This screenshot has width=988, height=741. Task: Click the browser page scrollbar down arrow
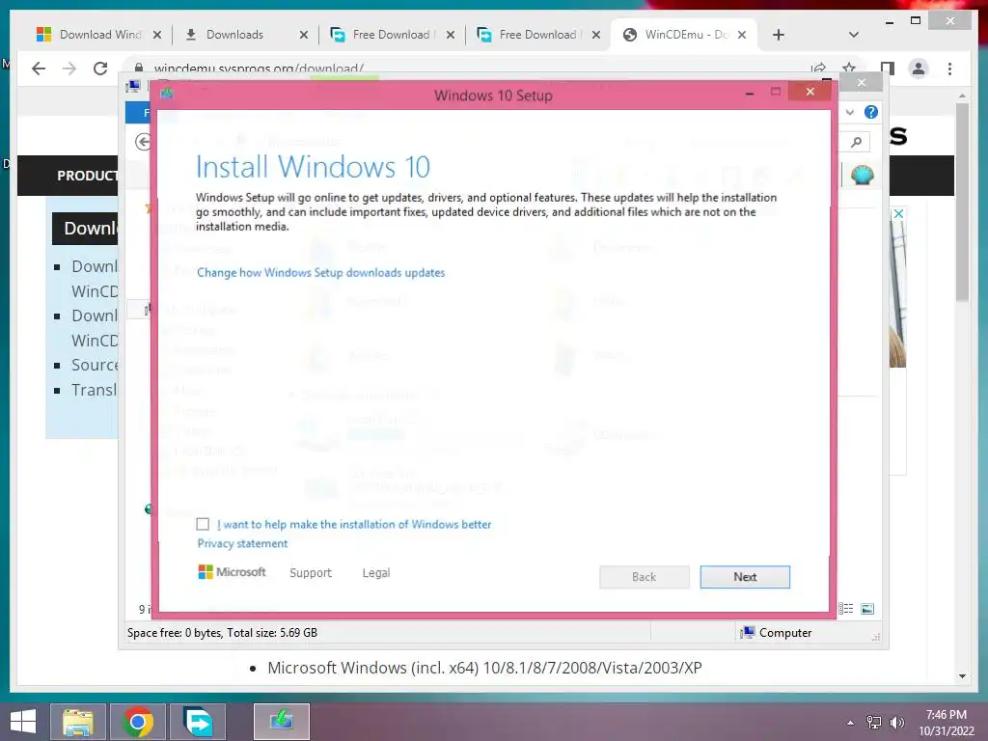point(962,676)
